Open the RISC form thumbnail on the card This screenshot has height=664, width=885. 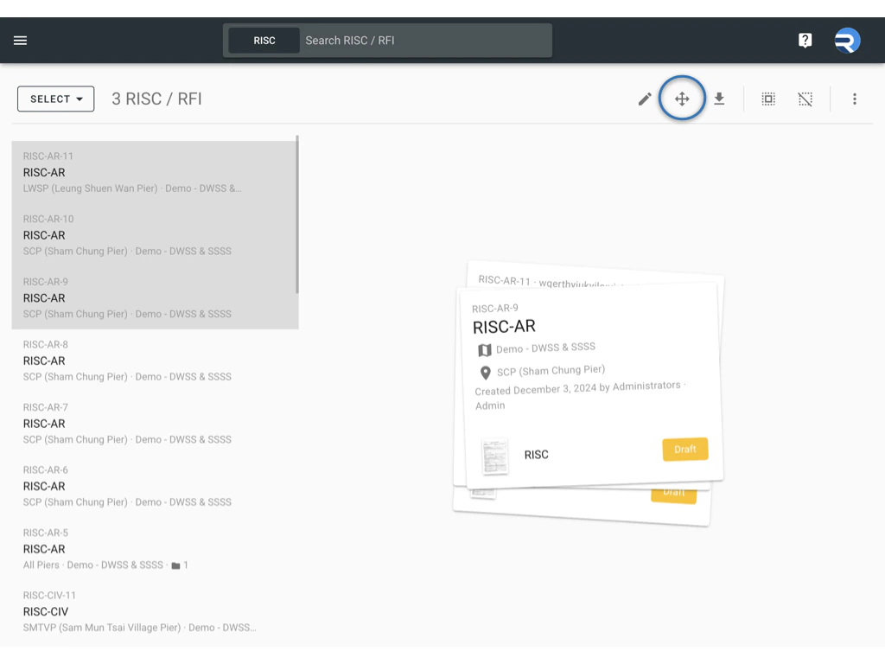coord(495,456)
